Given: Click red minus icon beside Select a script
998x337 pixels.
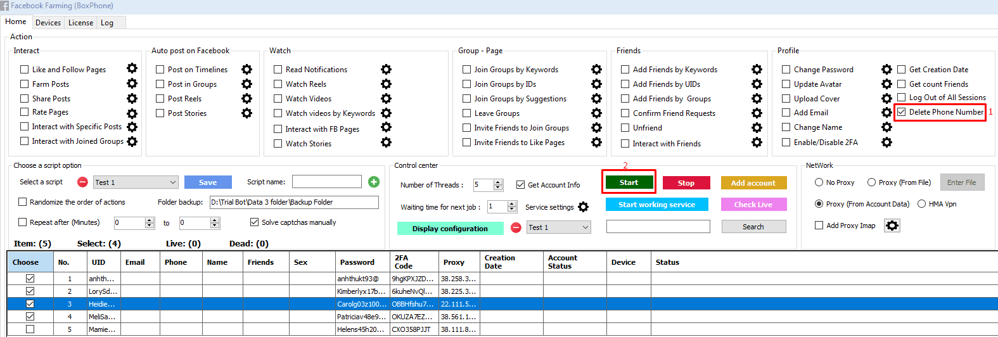Looking at the screenshot, I should pyautogui.click(x=82, y=182).
